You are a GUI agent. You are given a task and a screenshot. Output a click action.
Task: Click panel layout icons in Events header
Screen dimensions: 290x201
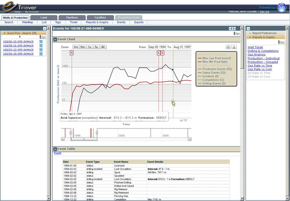click(x=233, y=28)
